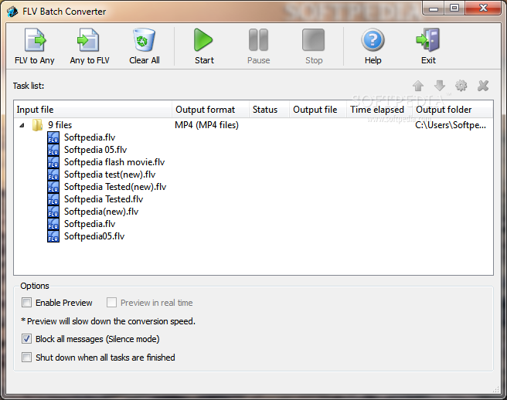This screenshot has width=507, height=400.
Task: Maximize the FLV Batch Converter window
Action: click(x=454, y=8)
